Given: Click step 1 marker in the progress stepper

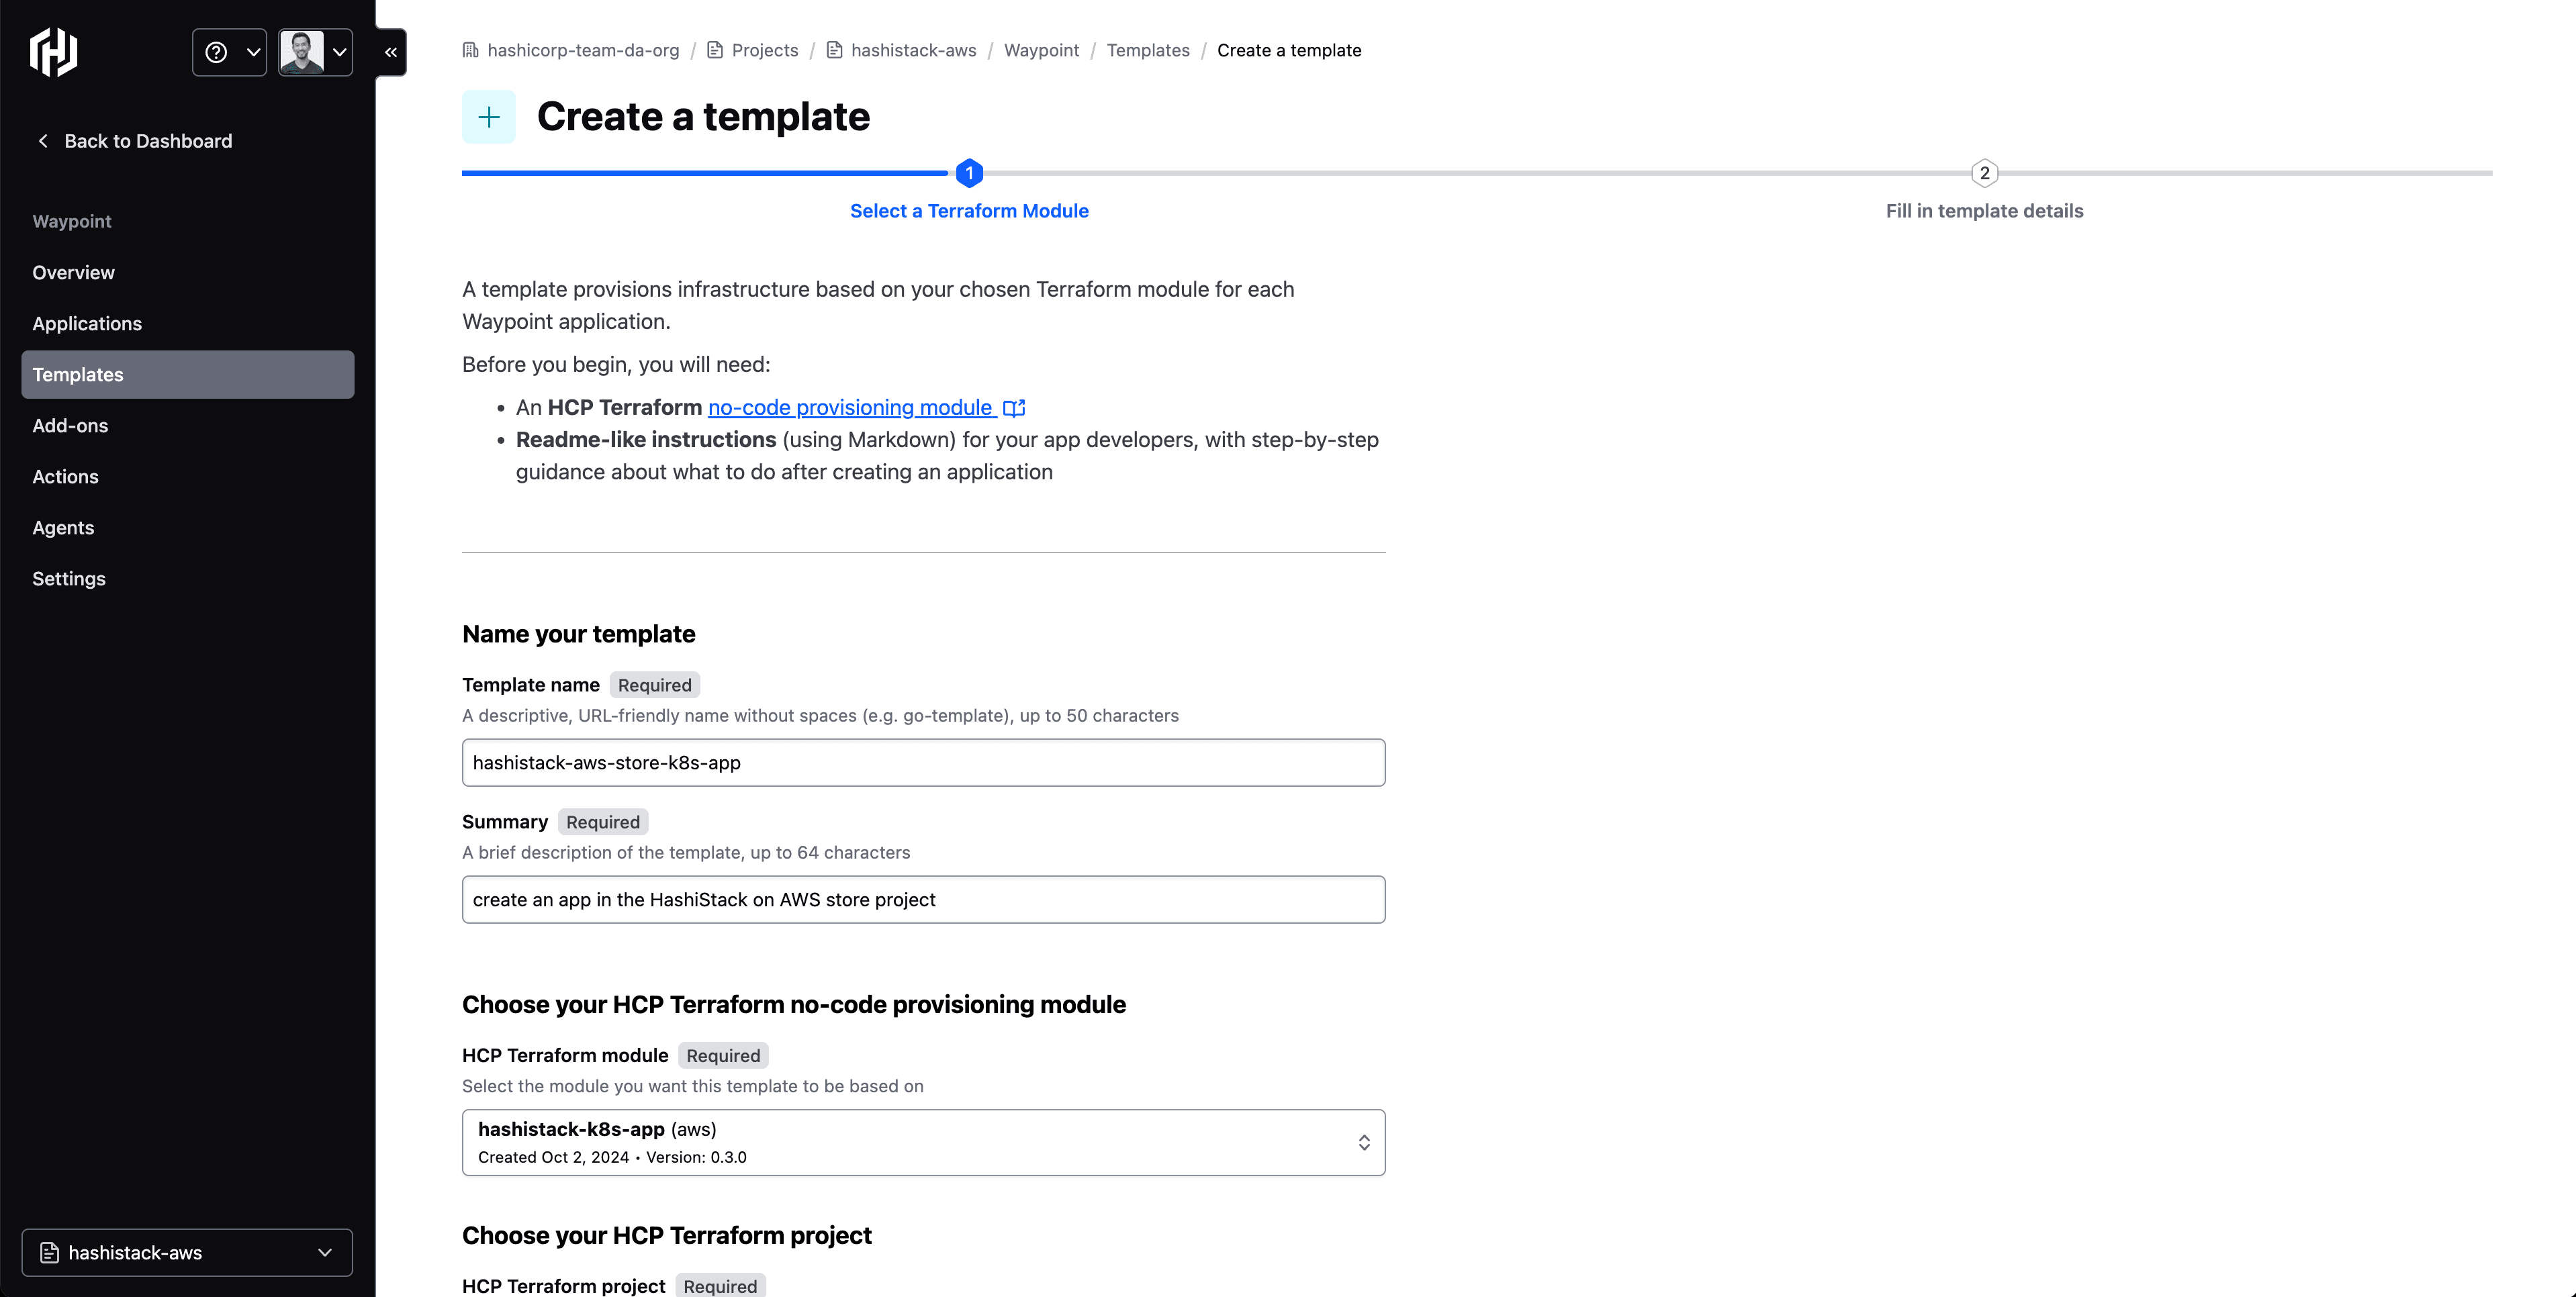Looking at the screenshot, I should pos(969,173).
